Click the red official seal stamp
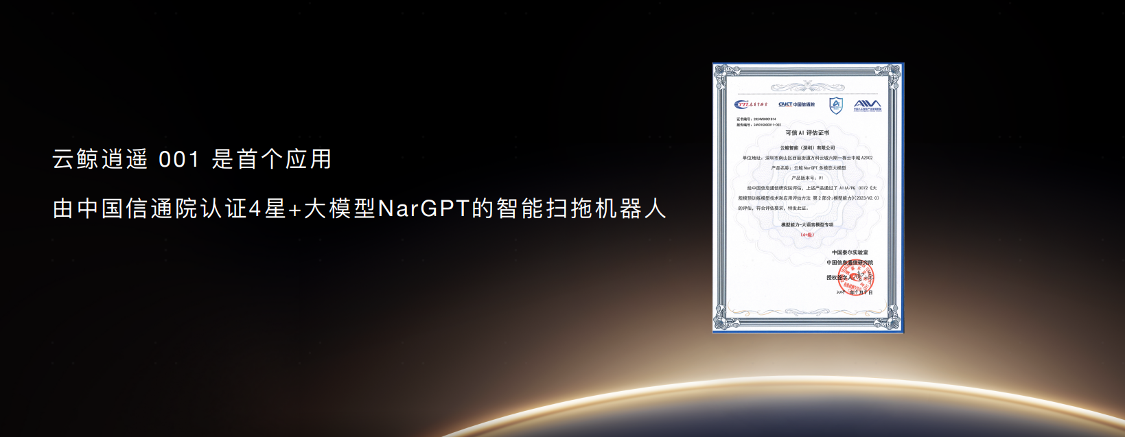Viewport: 1125px width, 437px height. (858, 278)
